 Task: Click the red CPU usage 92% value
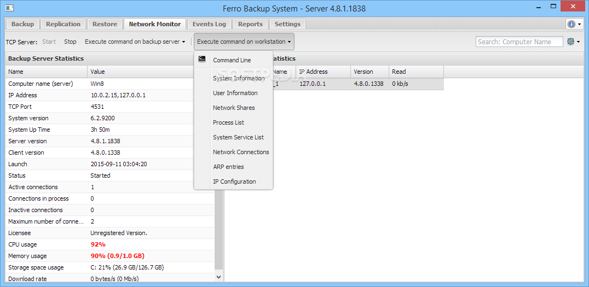(x=98, y=244)
